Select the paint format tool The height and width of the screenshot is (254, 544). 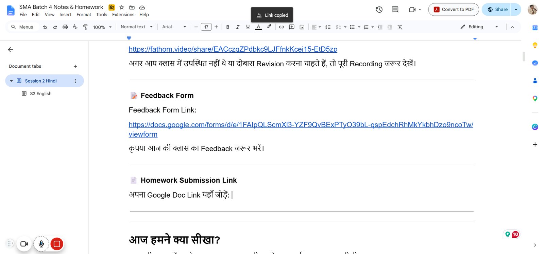85,27
